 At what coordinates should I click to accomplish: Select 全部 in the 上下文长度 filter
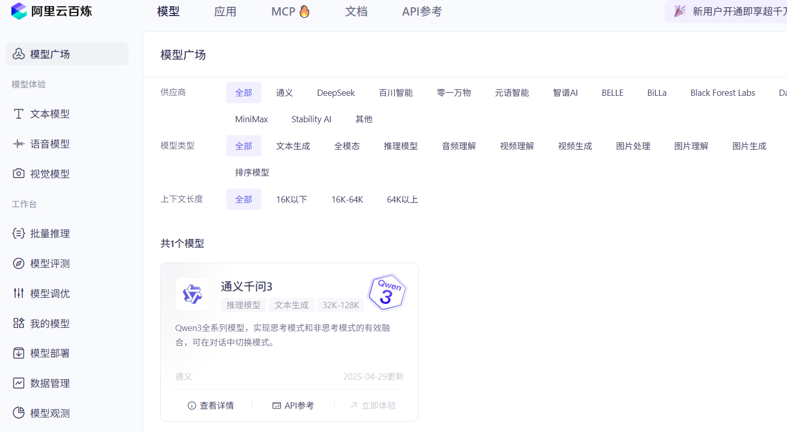point(244,199)
